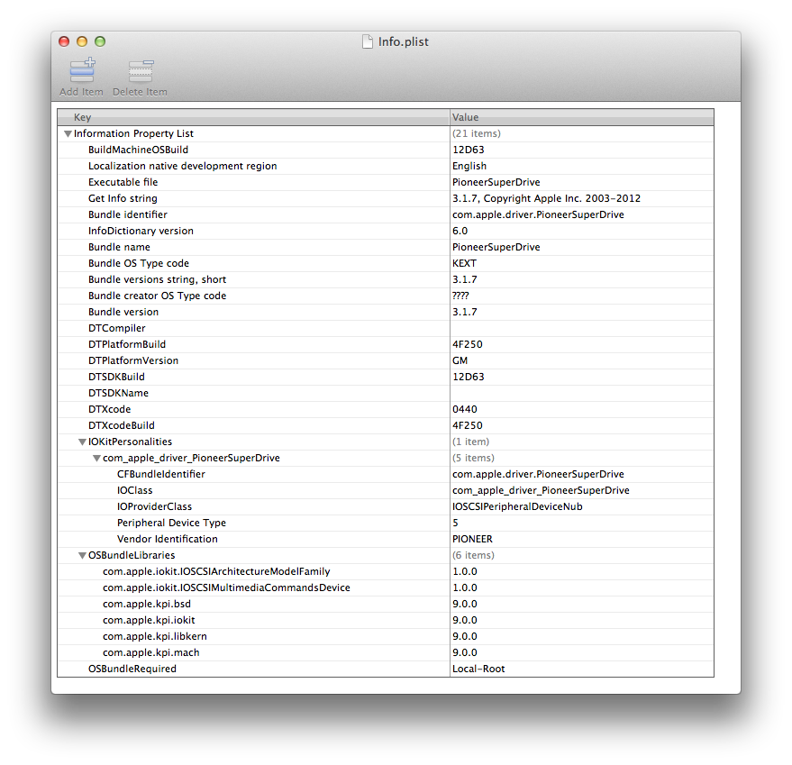Select the CFBundleIdentifier key
This screenshot has width=792, height=765.
click(x=161, y=474)
